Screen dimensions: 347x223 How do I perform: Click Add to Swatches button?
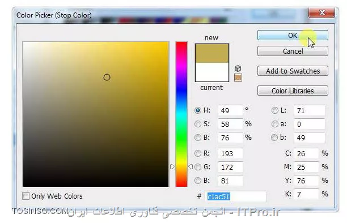click(293, 71)
